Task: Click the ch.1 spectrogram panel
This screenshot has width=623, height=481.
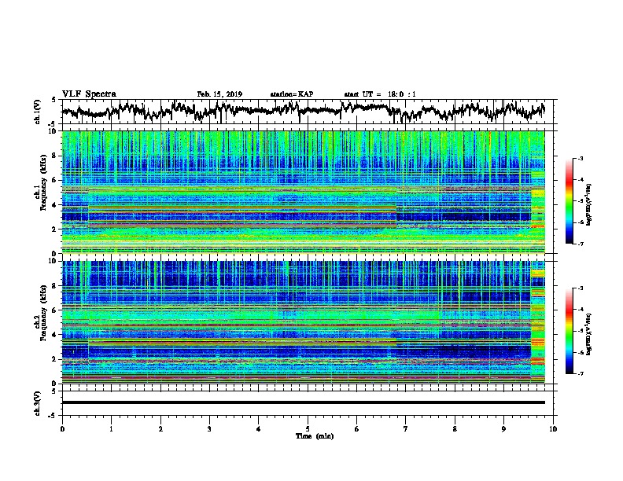Action: 303,192
